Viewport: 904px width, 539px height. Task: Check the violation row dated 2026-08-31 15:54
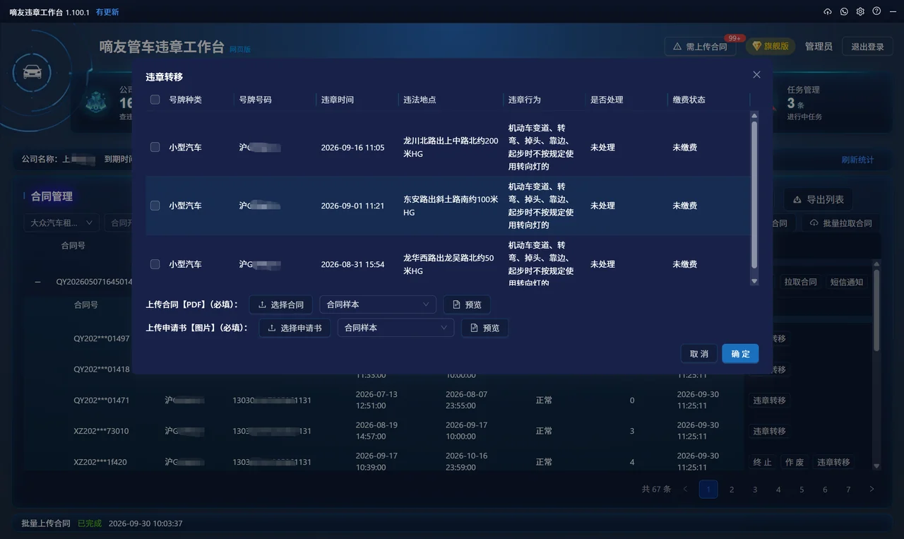[x=155, y=264]
